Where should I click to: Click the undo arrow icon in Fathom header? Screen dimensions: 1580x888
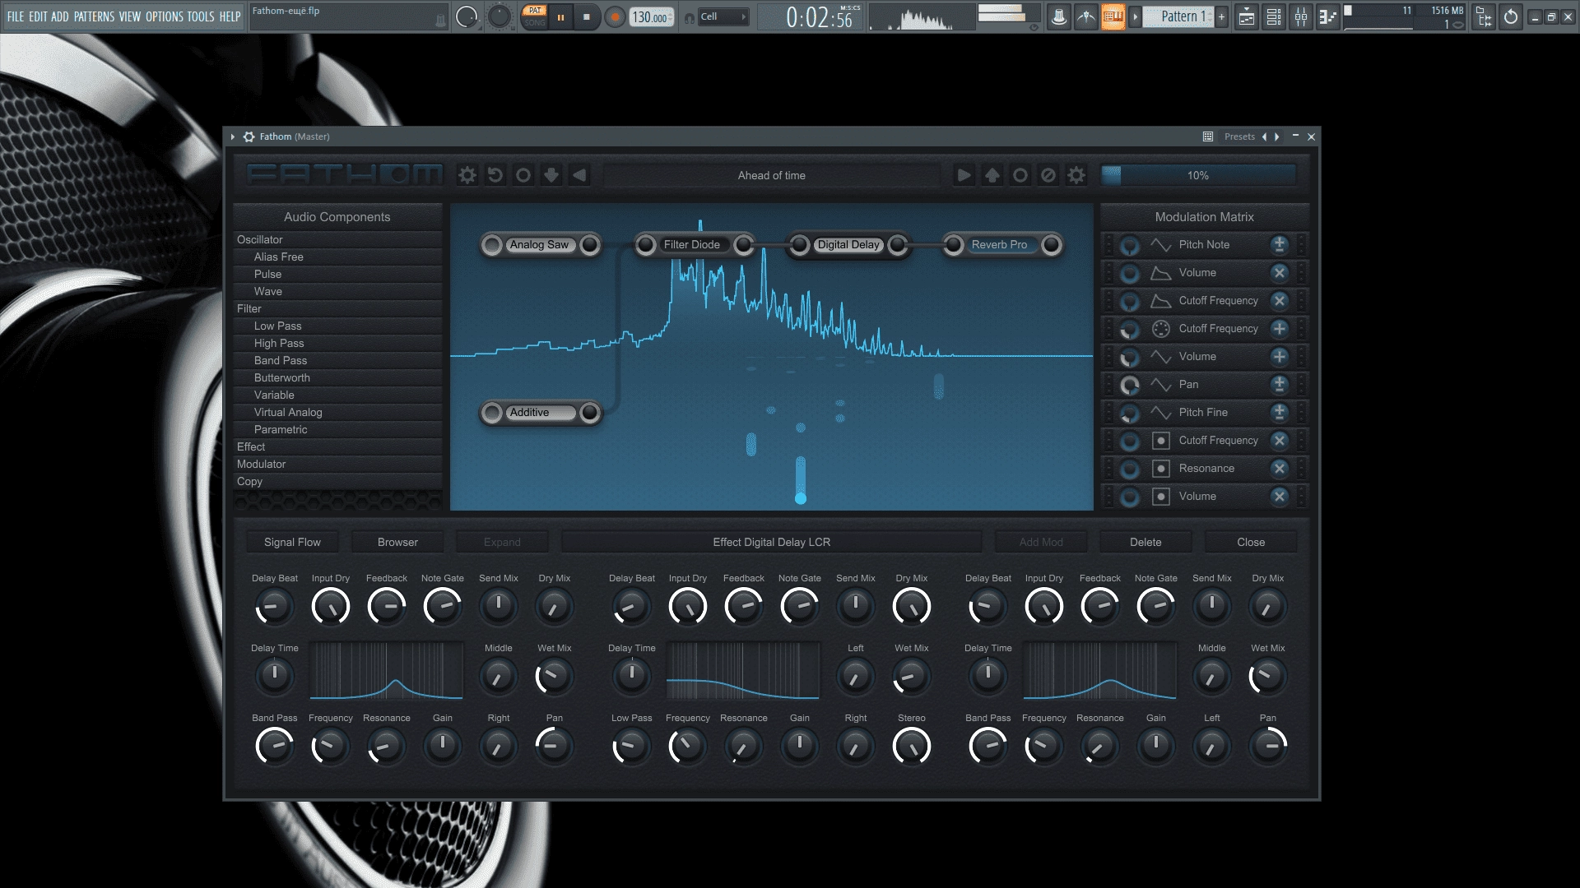coord(495,175)
